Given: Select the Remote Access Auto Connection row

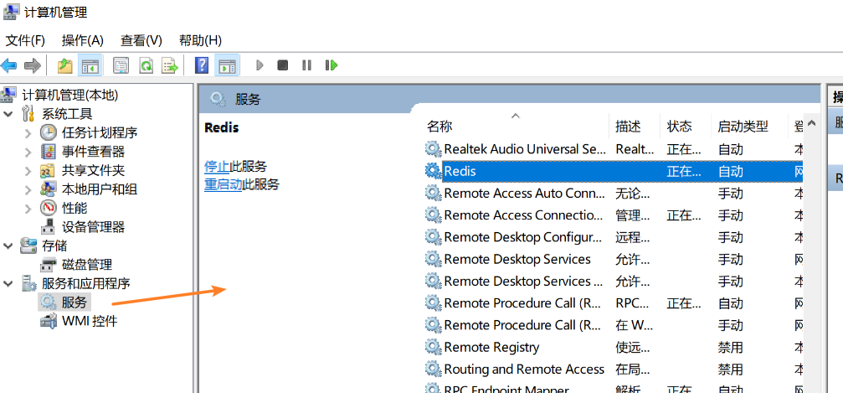Looking at the screenshot, I should tap(614, 194).
